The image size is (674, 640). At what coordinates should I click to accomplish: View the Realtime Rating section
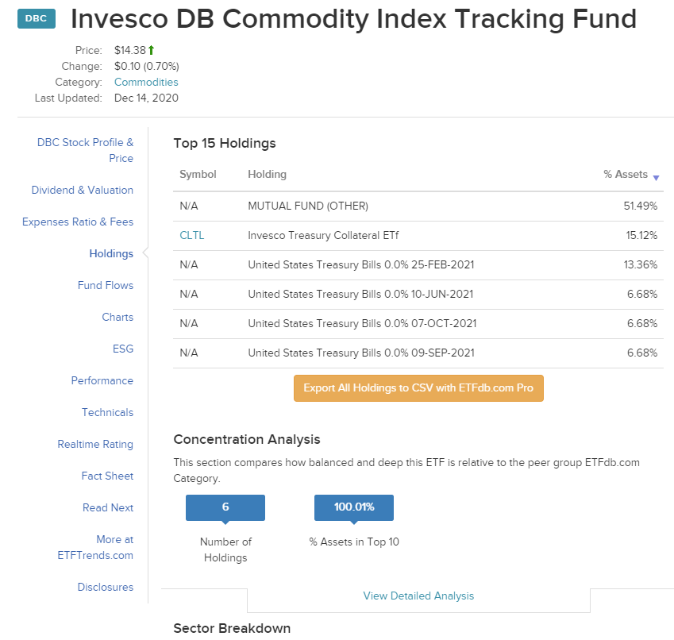[x=95, y=445]
